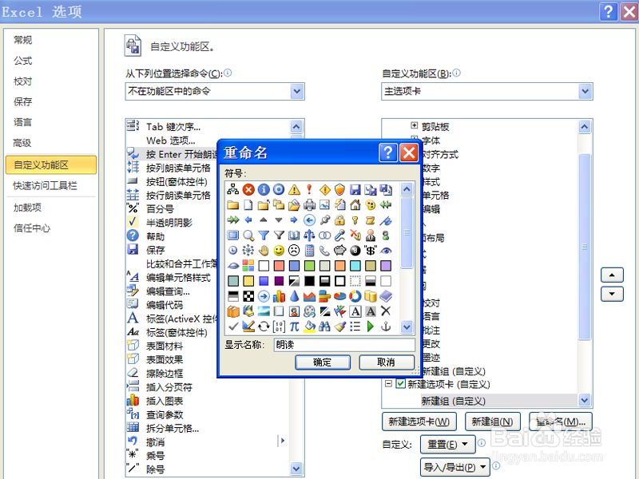Click the 显示名称 text field

point(344,345)
